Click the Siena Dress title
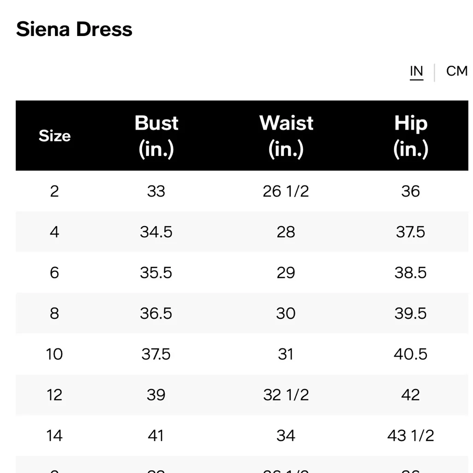 coord(74,29)
